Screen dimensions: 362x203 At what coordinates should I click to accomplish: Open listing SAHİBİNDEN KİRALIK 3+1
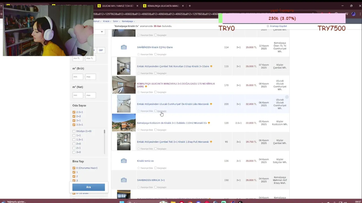coord(151,180)
